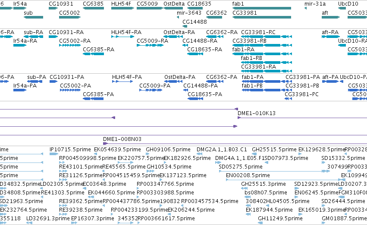The height and width of the screenshot is (225, 367).
Task: Click the fab1-RB transcript
Action: click(x=267, y=62)
